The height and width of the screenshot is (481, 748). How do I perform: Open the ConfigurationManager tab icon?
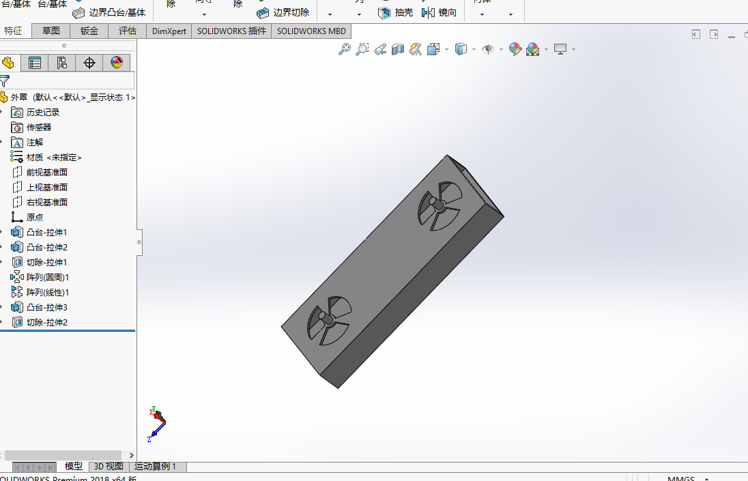point(61,63)
